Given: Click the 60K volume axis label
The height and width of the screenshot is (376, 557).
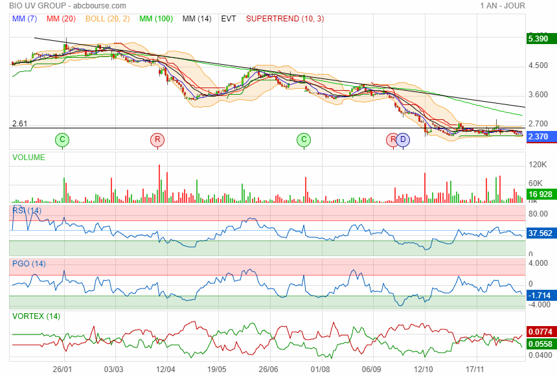Looking at the screenshot, I should (x=536, y=183).
